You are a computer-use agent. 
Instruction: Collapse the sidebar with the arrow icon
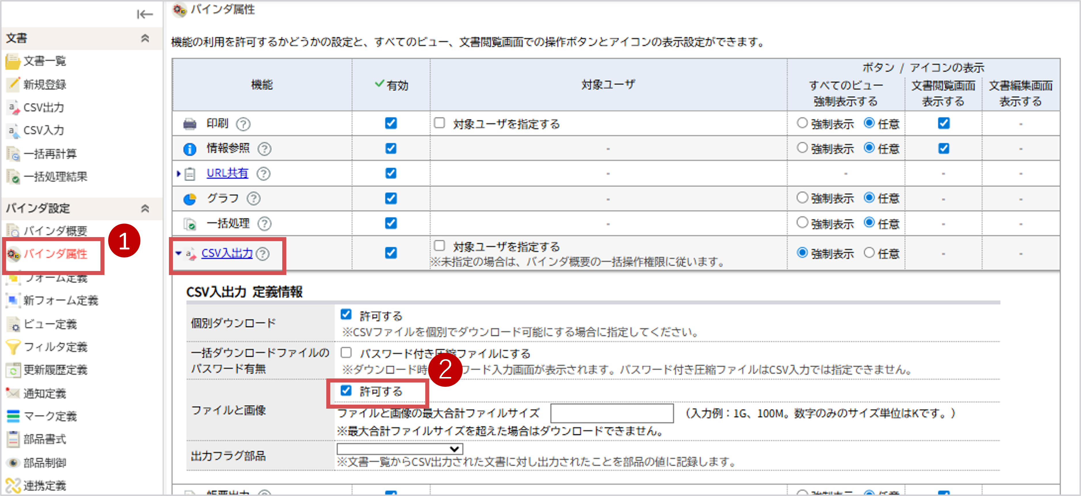145,15
